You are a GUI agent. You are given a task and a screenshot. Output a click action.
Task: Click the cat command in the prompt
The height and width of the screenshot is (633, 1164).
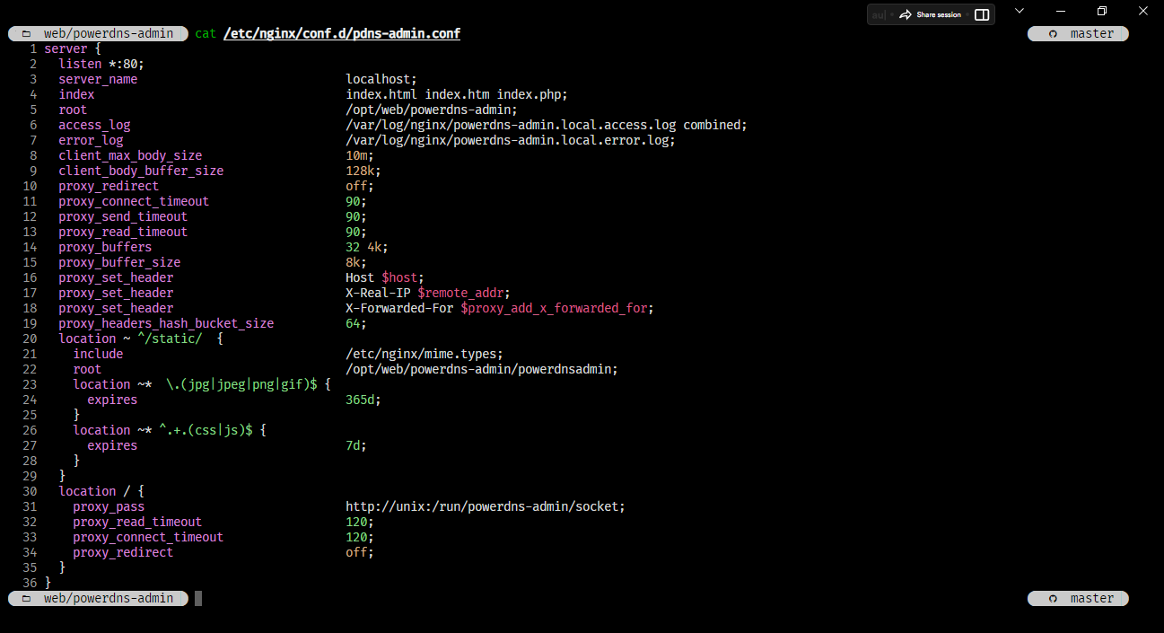click(206, 33)
